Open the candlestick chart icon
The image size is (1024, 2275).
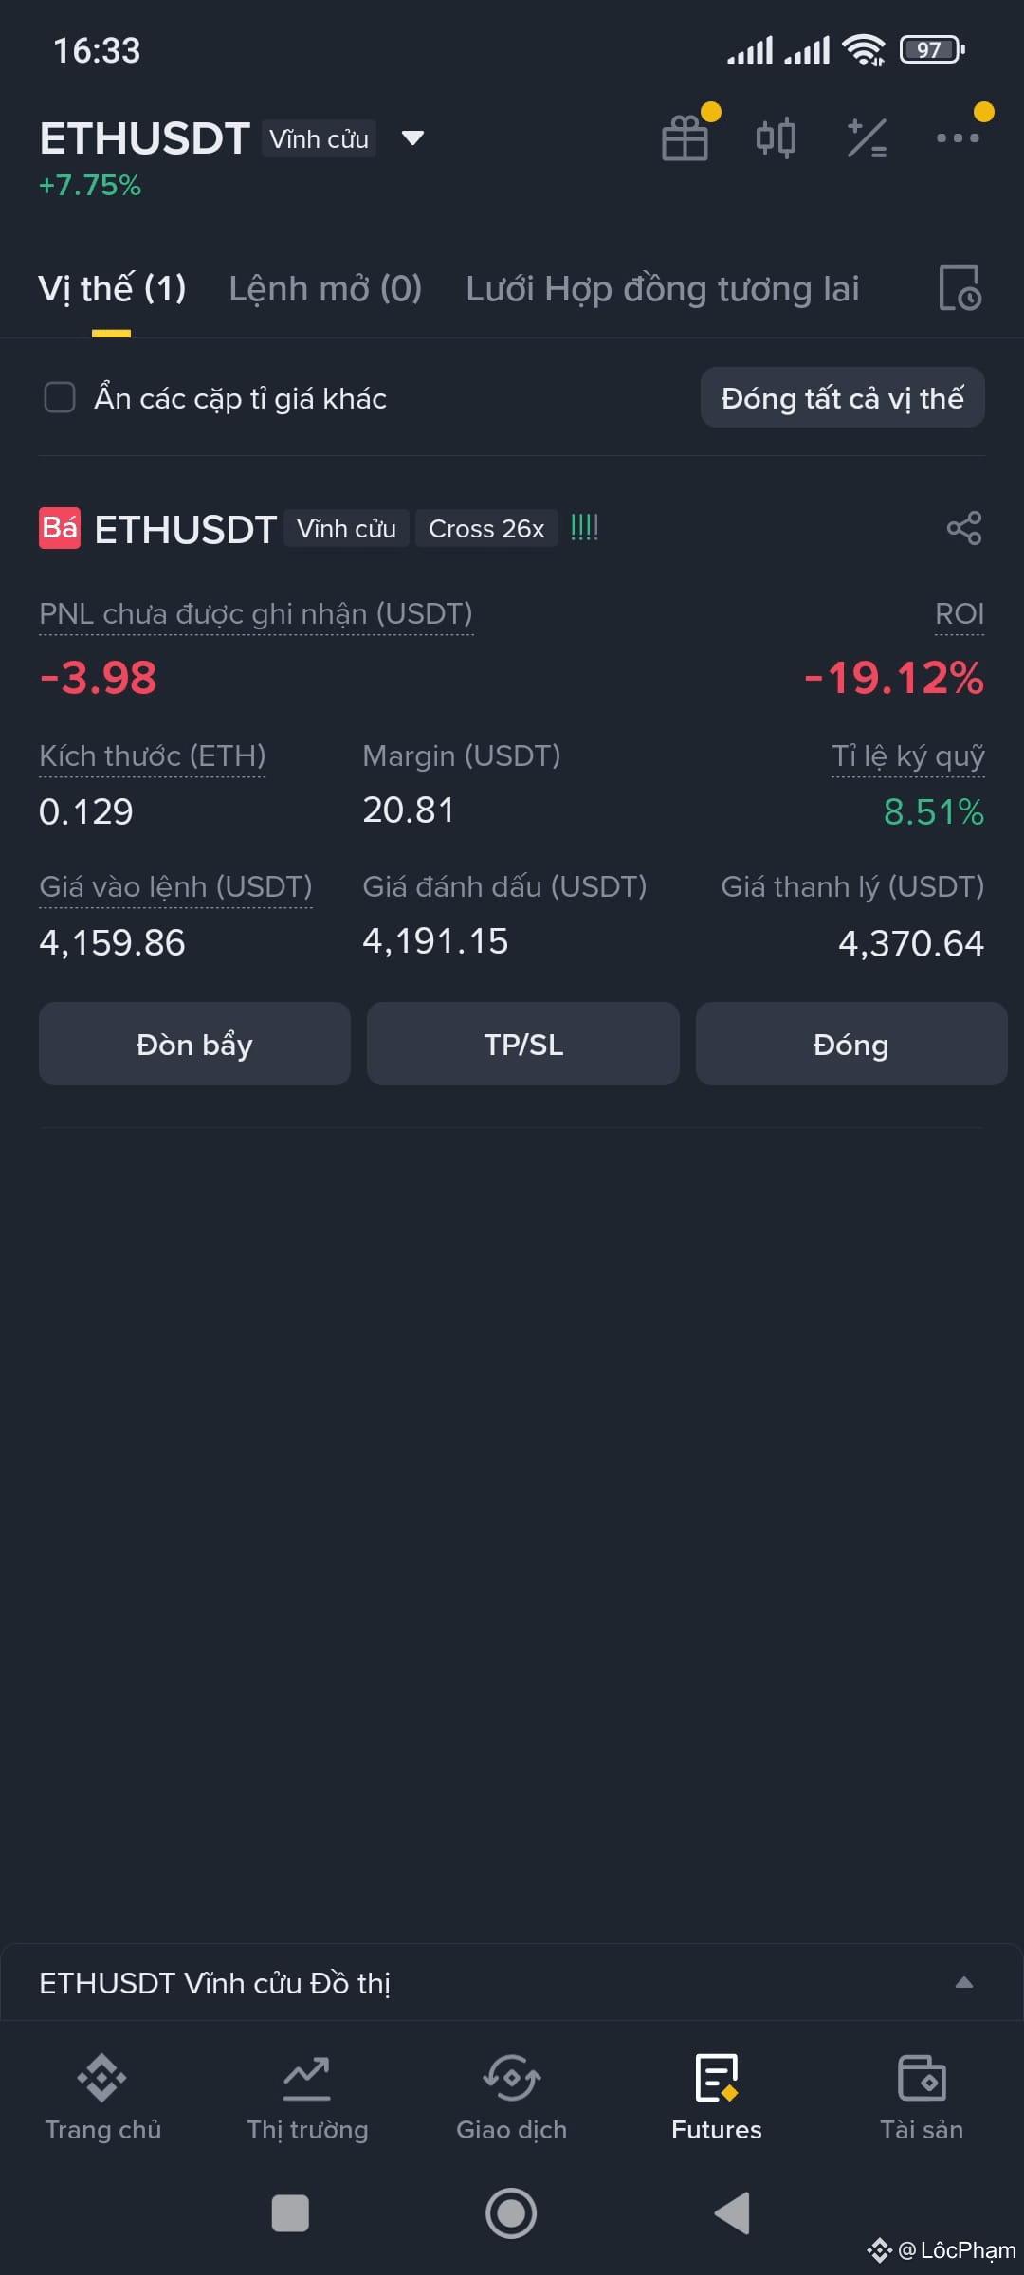point(776,138)
